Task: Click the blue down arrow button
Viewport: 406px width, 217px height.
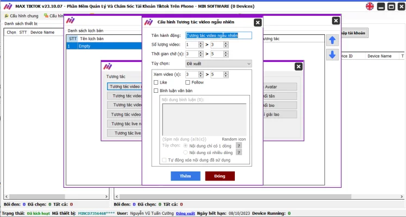Action: [x=332, y=55]
